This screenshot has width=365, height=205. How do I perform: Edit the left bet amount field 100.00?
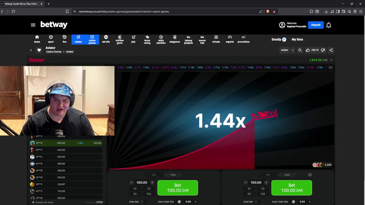point(142,183)
